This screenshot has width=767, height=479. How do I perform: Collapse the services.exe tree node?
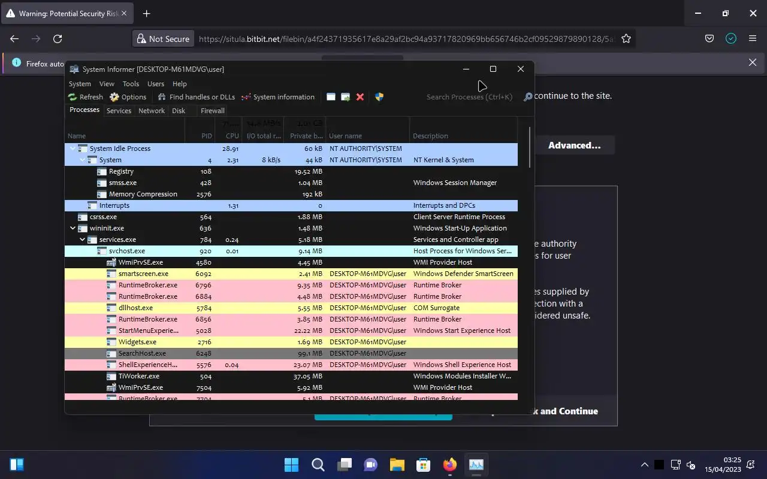click(x=82, y=239)
